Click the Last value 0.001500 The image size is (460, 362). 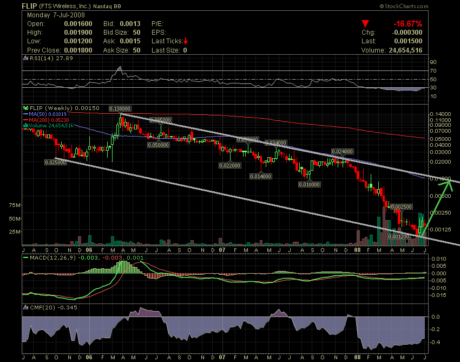[409, 41]
